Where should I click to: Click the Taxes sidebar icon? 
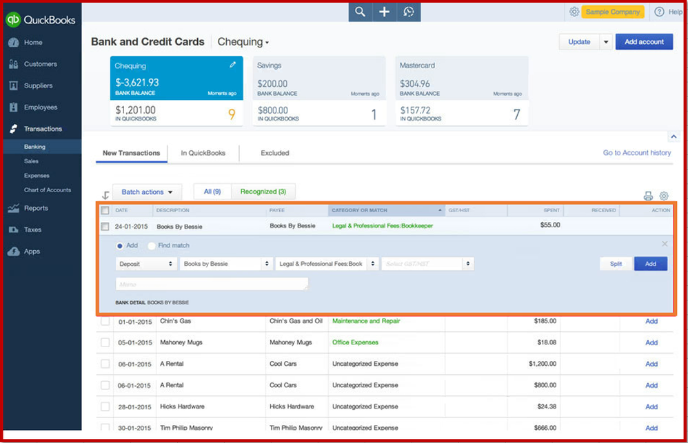14,229
